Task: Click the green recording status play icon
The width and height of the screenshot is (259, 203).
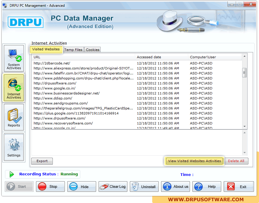Action: click(x=12, y=174)
